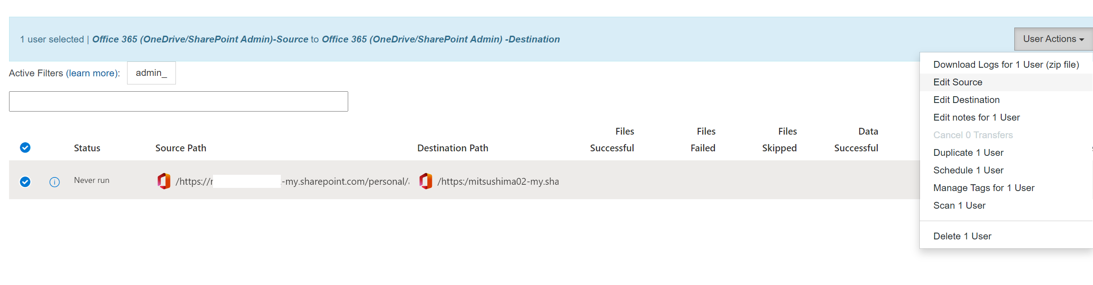Open the User Actions dropdown

coord(1053,39)
